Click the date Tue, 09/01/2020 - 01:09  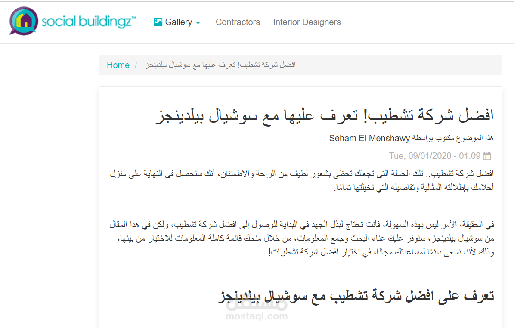pos(435,156)
